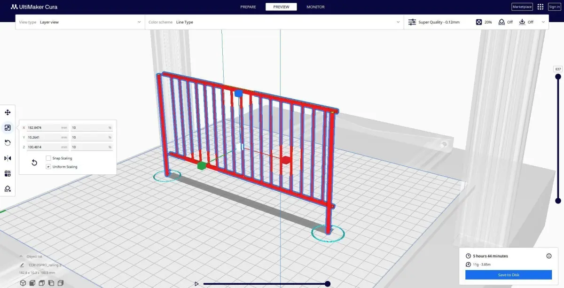Click the X scale percent field

tap(92, 128)
